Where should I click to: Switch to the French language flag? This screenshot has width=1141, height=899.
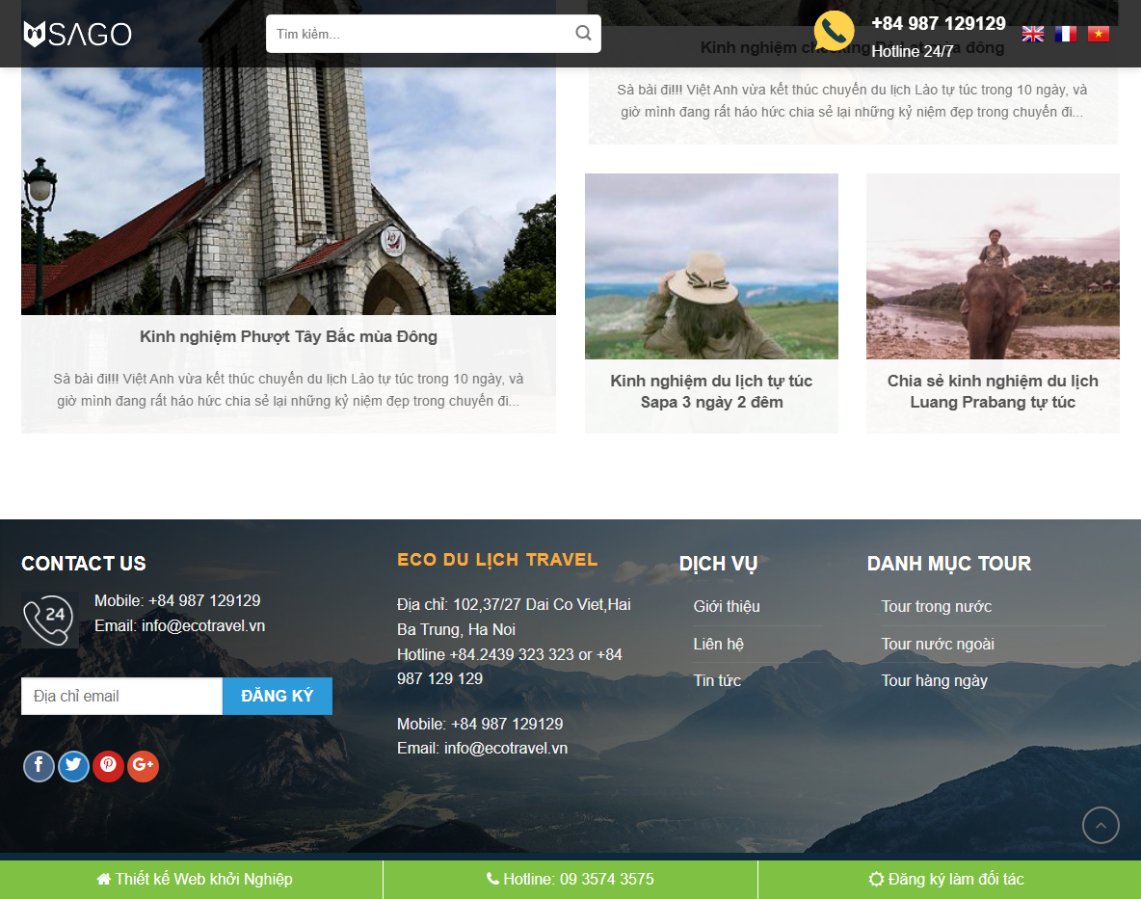1065,33
